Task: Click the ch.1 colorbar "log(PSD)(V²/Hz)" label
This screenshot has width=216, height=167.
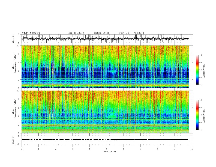Action: [x=204, y=71]
